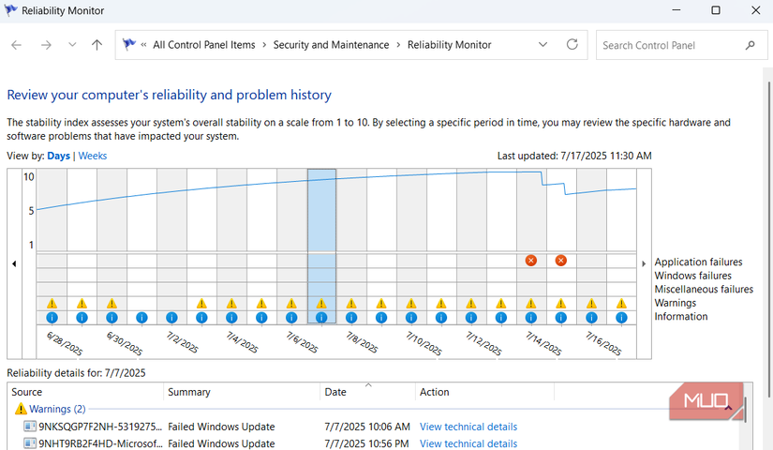Click the warning icon for 6/28/2025
Image resolution: width=773 pixels, height=450 pixels.
pyautogui.click(x=52, y=304)
